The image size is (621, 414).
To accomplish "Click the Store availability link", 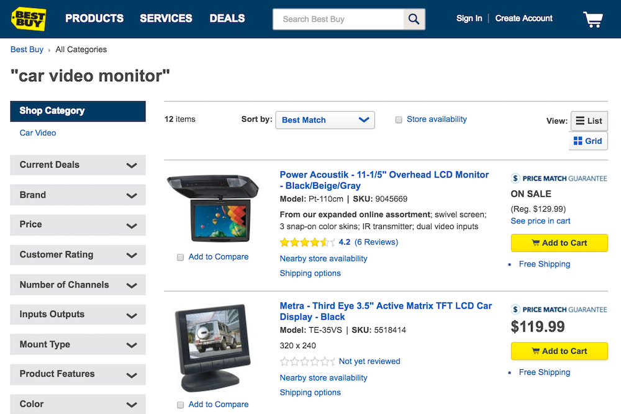I will [x=437, y=119].
